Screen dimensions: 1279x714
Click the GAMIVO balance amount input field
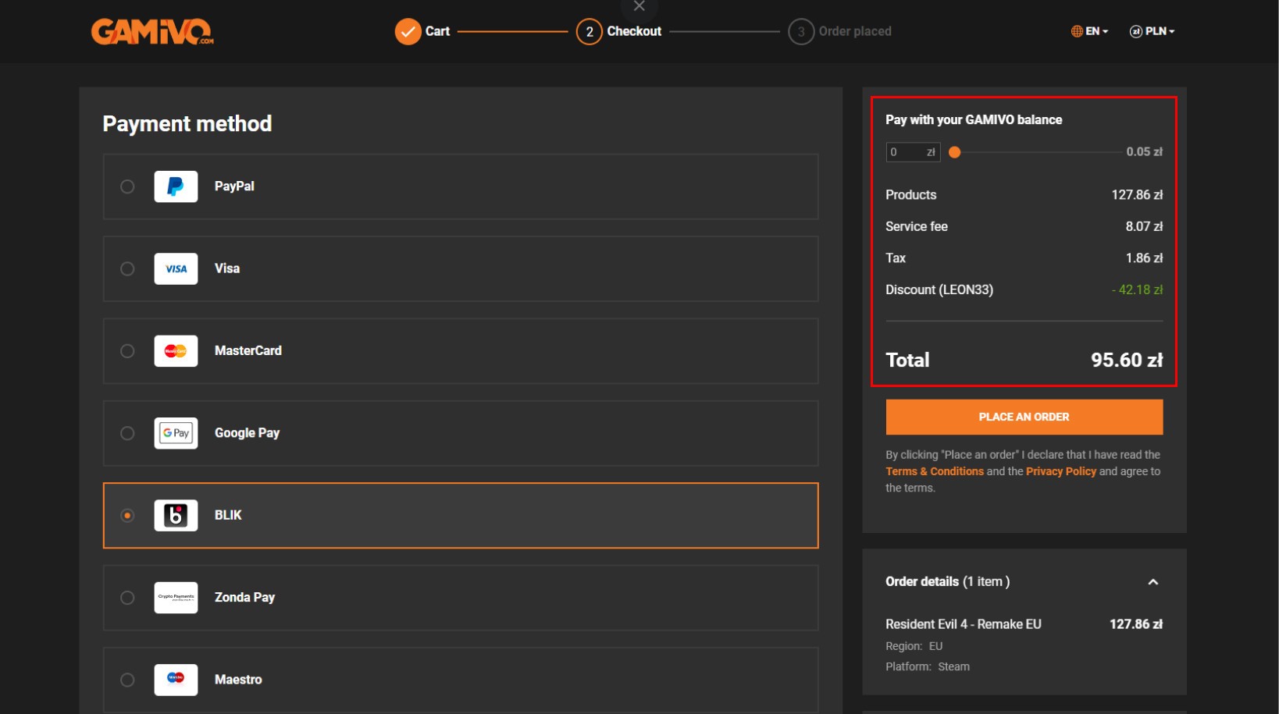coord(913,152)
